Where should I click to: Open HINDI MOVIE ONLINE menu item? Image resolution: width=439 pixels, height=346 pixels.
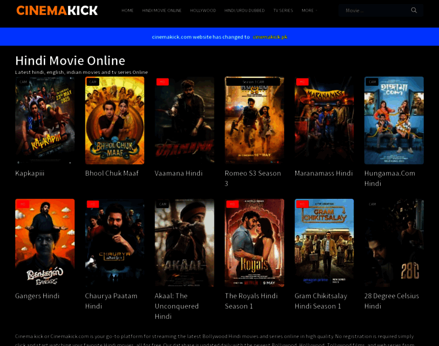click(162, 10)
